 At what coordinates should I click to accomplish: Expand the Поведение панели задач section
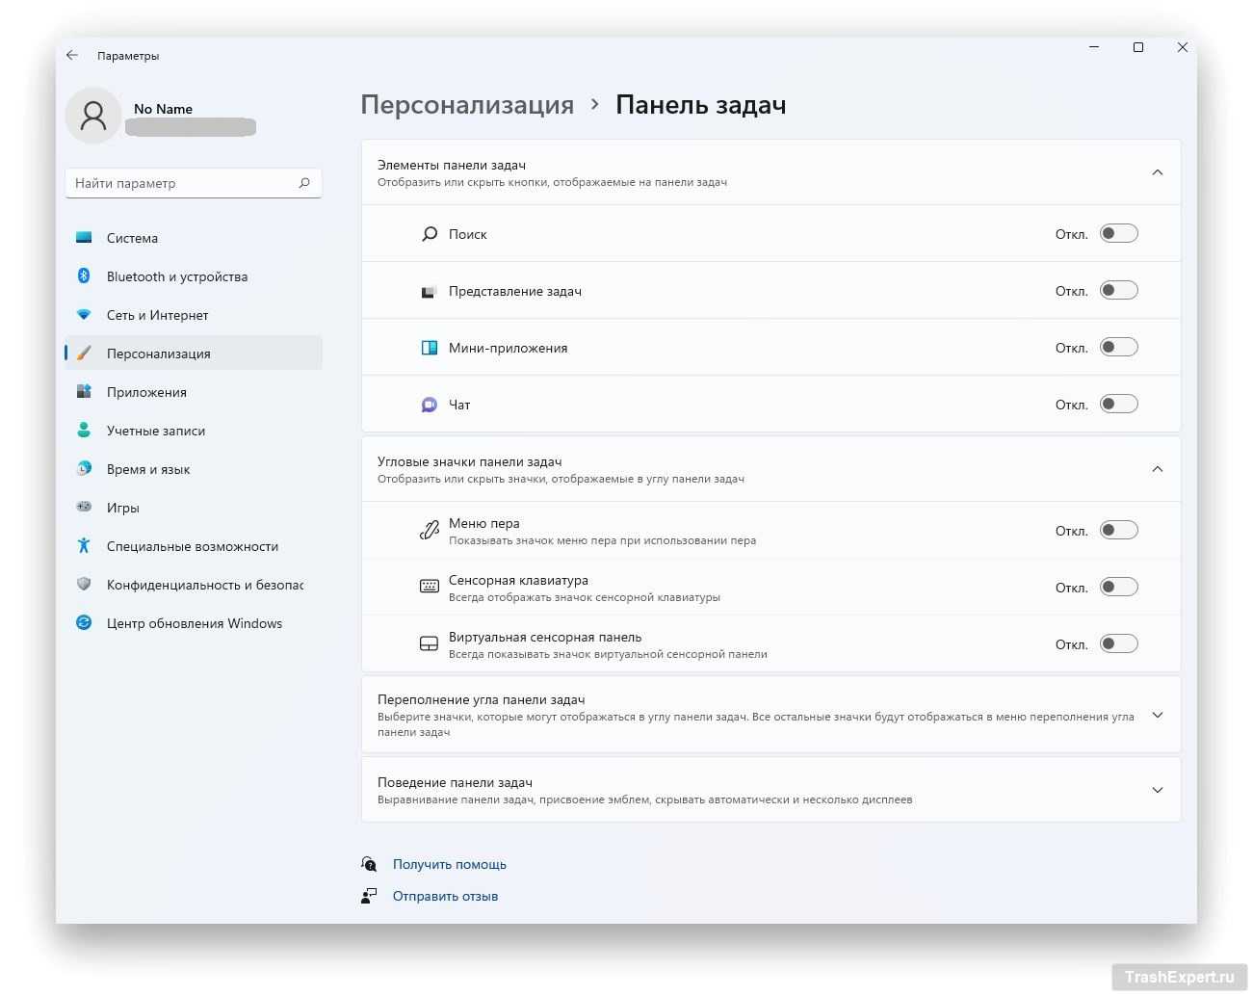point(1157,790)
